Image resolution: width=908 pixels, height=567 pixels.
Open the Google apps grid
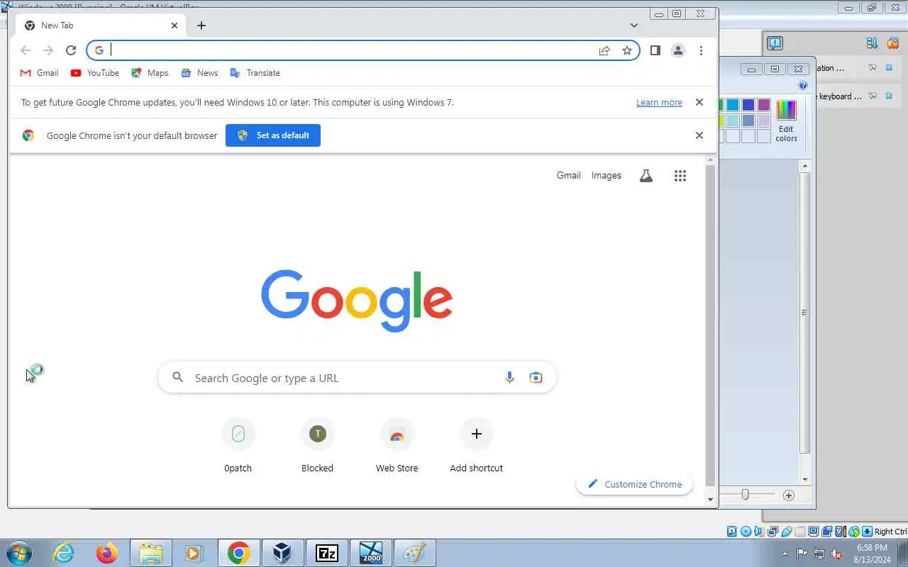680,176
